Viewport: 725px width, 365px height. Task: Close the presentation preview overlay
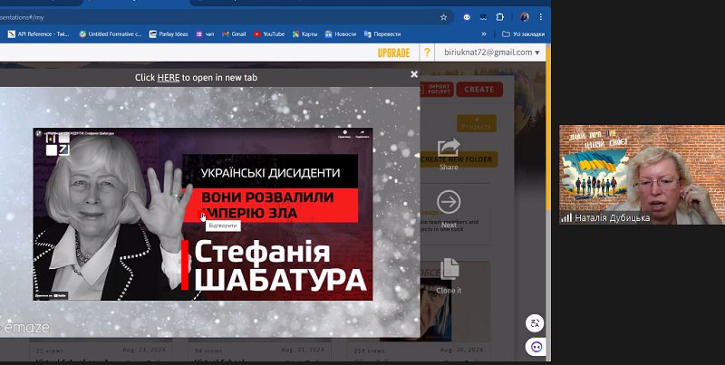pyautogui.click(x=414, y=74)
